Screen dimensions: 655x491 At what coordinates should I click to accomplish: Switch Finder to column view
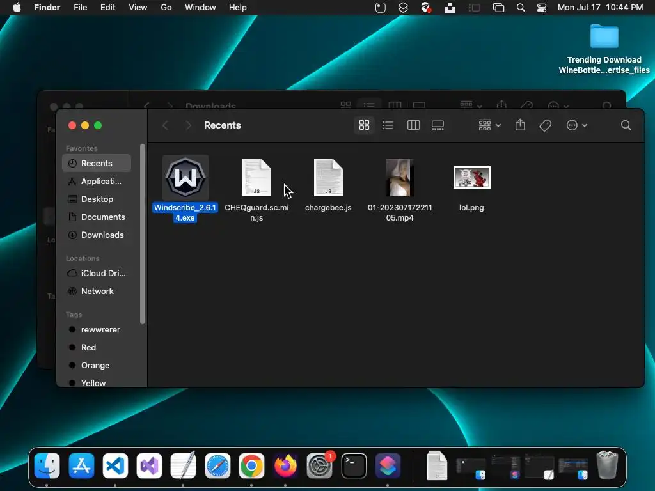(x=413, y=125)
